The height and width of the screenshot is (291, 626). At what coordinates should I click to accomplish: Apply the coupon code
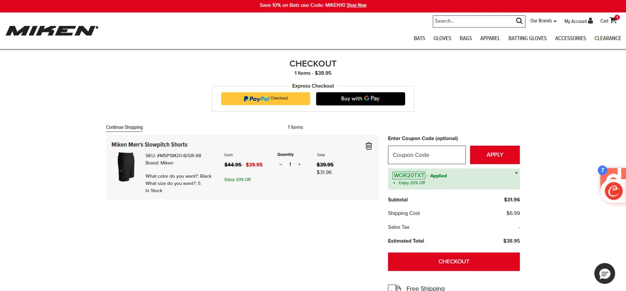click(x=495, y=155)
